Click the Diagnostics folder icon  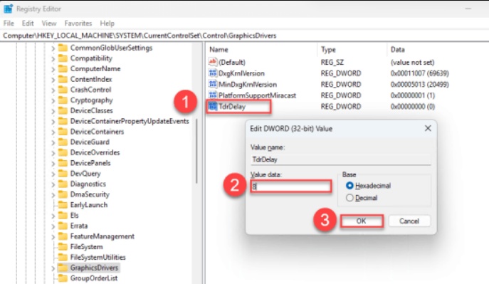tap(63, 184)
